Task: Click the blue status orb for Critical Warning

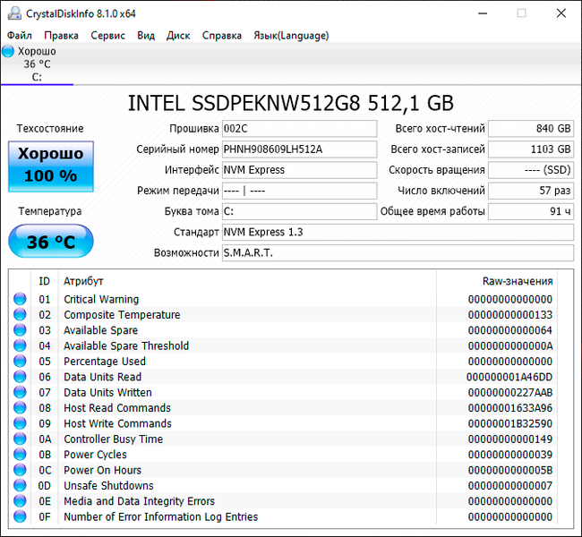Action: coord(20,300)
